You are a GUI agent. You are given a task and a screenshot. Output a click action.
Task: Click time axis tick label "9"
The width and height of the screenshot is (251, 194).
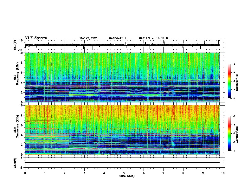click(x=203, y=173)
